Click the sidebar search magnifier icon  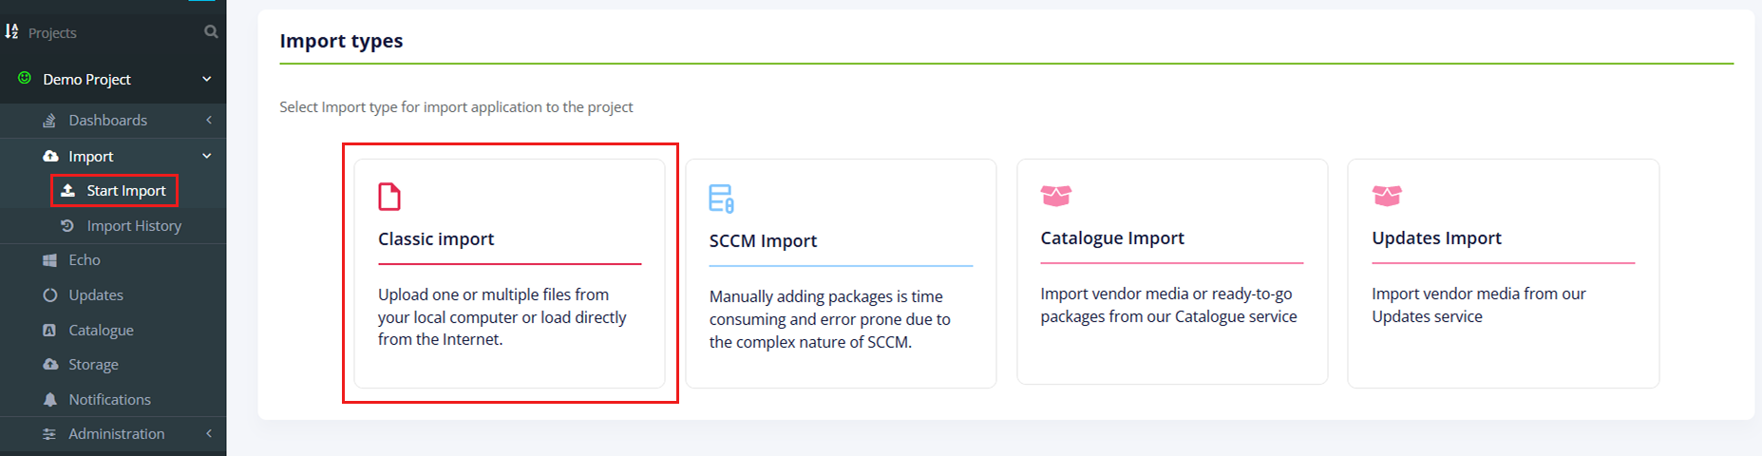click(211, 32)
